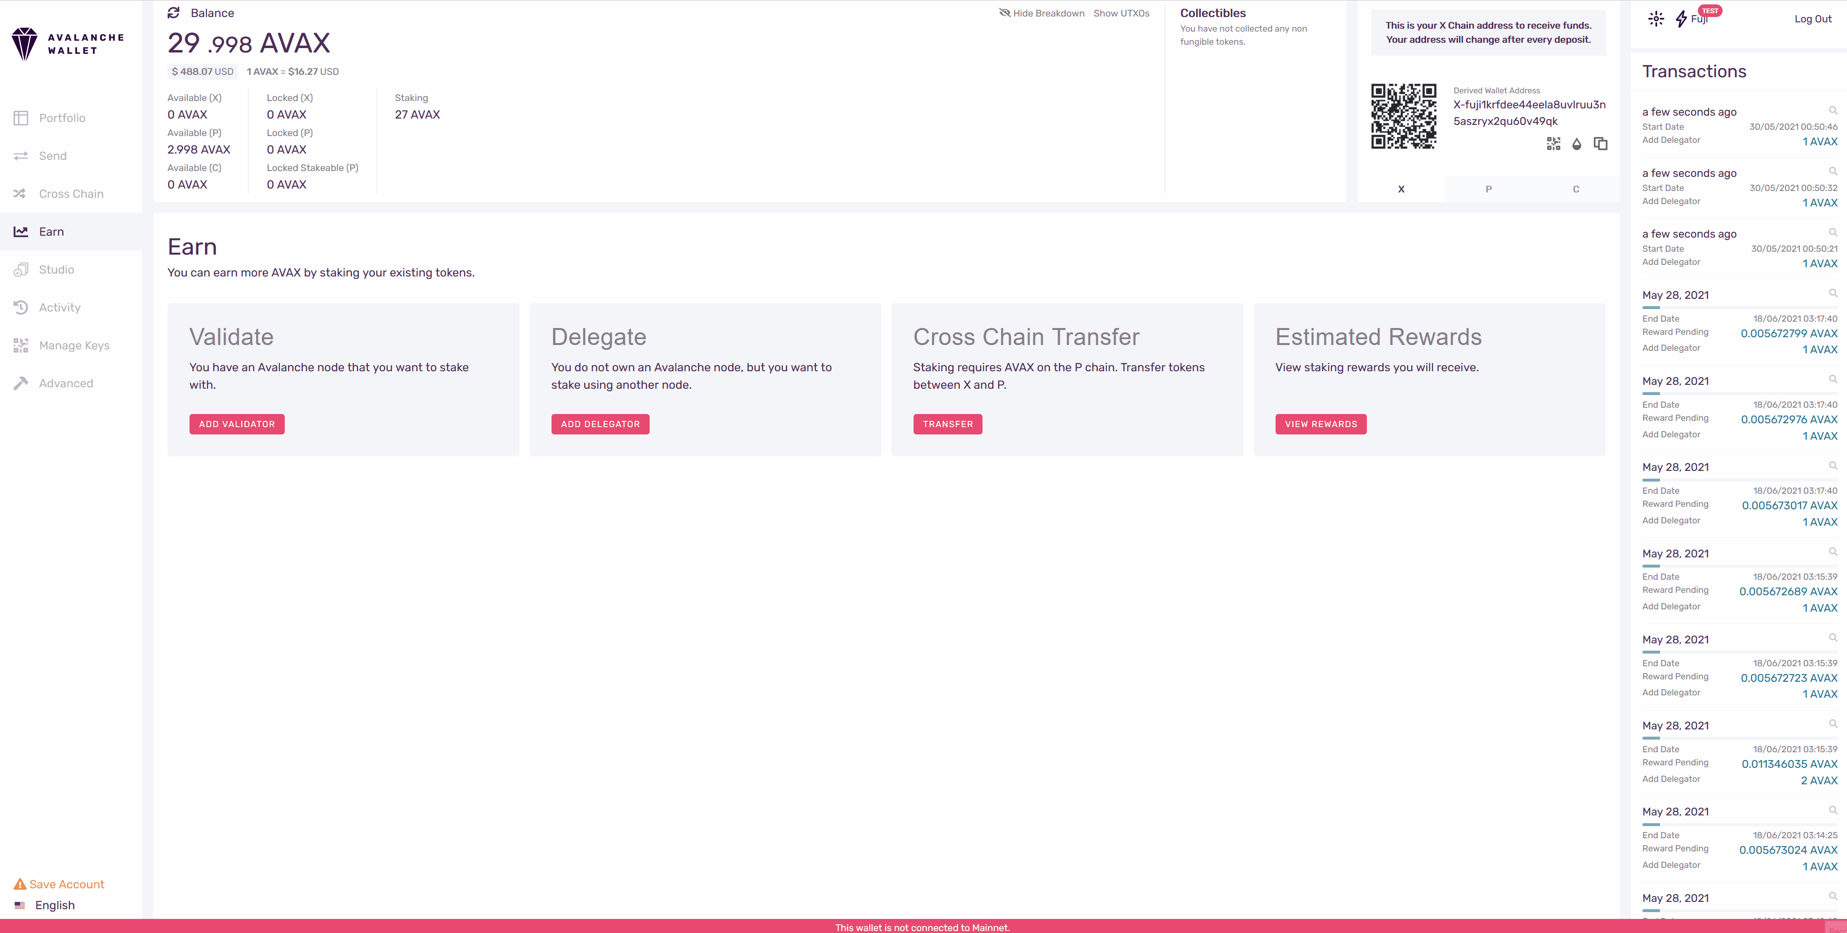
Task: Click progress bar of 0.011346035 AVAX transaction
Action: 1740,737
